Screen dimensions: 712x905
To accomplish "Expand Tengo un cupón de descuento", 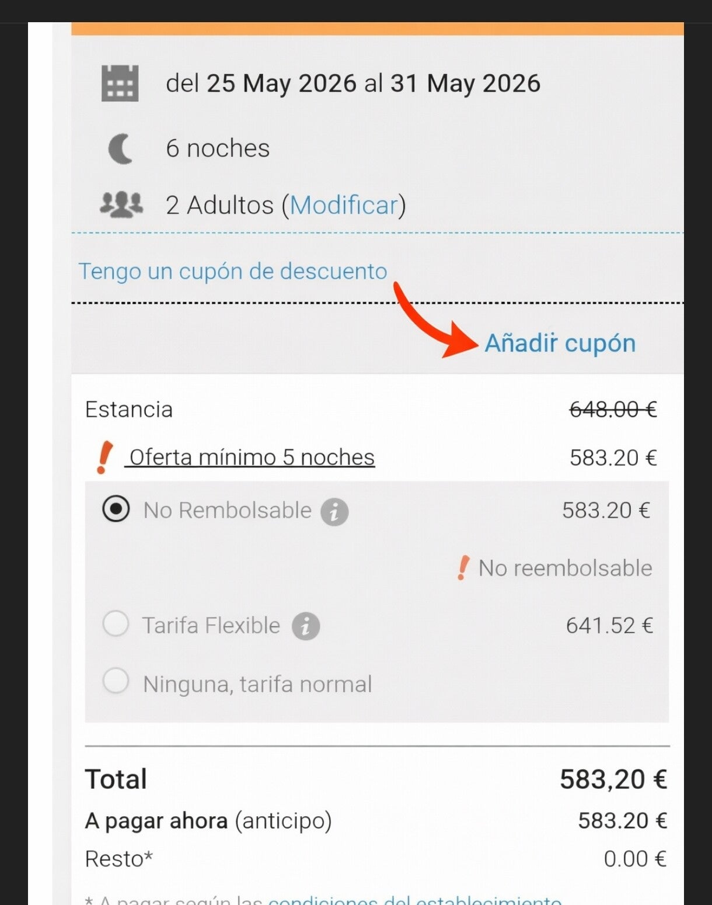I will 233,272.
